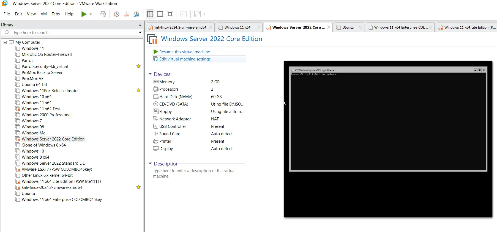Click the Sound Card device icon
Screen dimensions: 497x232
156,134
